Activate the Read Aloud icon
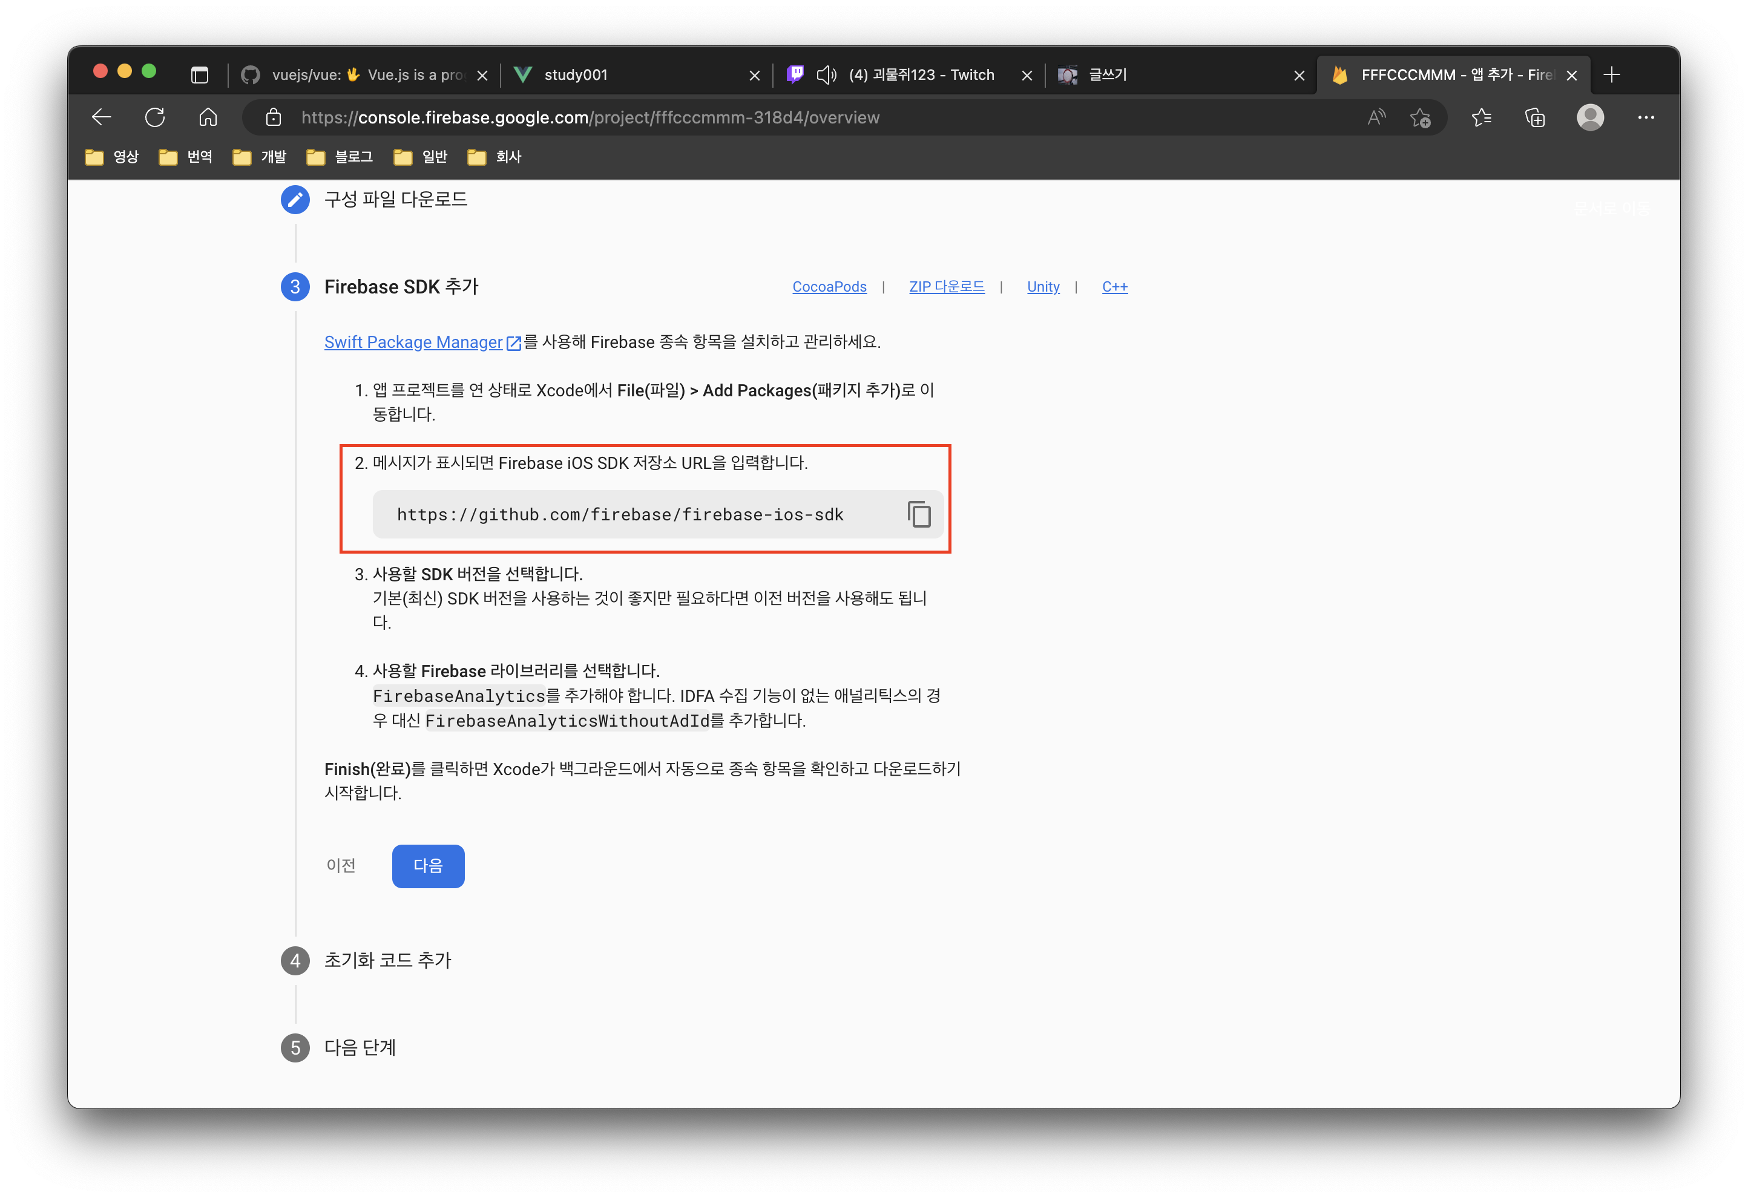1748x1198 pixels. (x=1376, y=117)
